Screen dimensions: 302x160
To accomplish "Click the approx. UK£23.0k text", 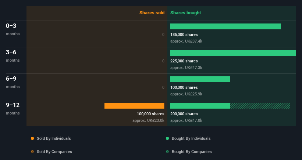I will pos(148,120).
